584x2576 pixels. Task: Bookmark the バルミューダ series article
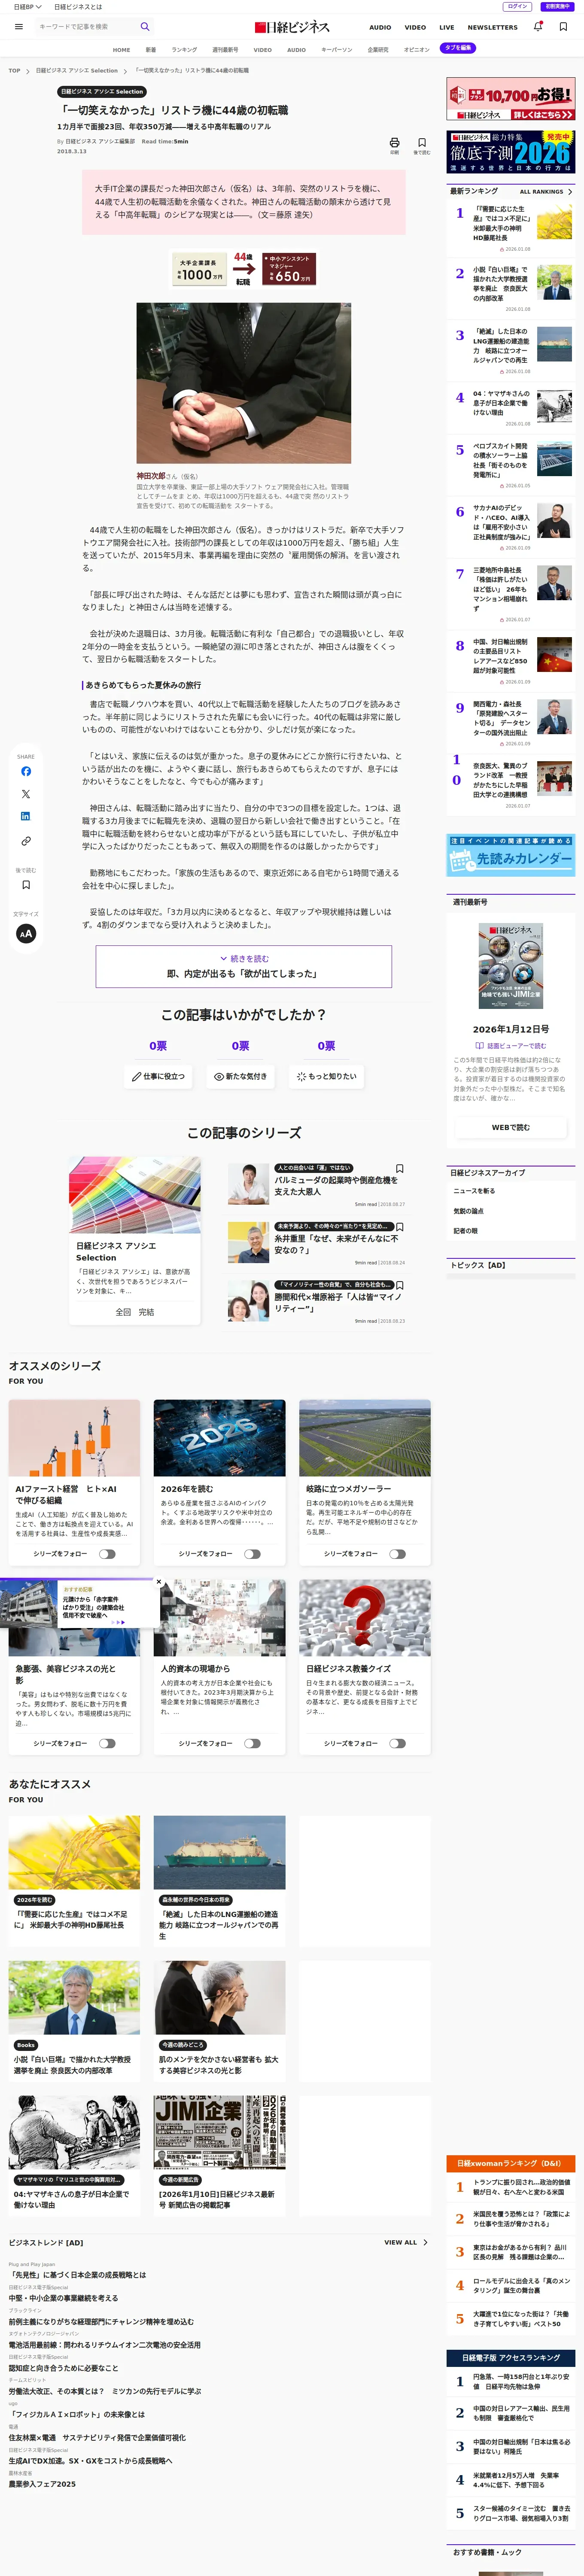[400, 1168]
